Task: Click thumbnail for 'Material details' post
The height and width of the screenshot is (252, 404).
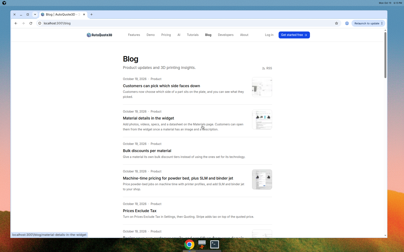Action: tap(262, 119)
